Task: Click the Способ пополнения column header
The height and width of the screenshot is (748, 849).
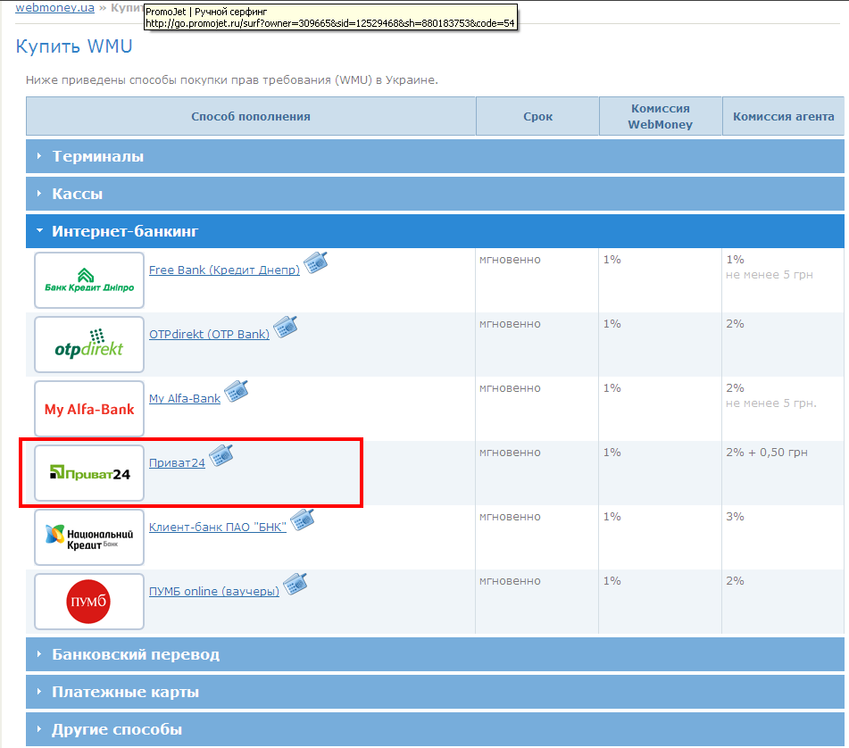Action: click(x=251, y=116)
